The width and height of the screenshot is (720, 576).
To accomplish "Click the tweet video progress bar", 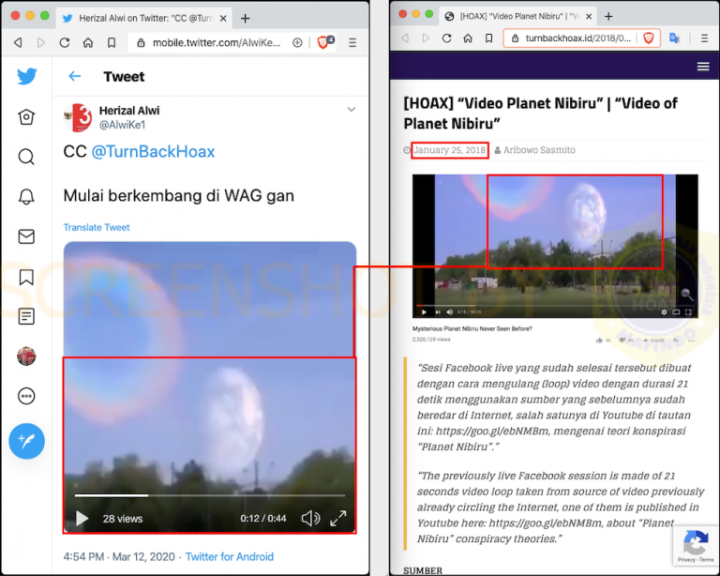I will pos(210,495).
